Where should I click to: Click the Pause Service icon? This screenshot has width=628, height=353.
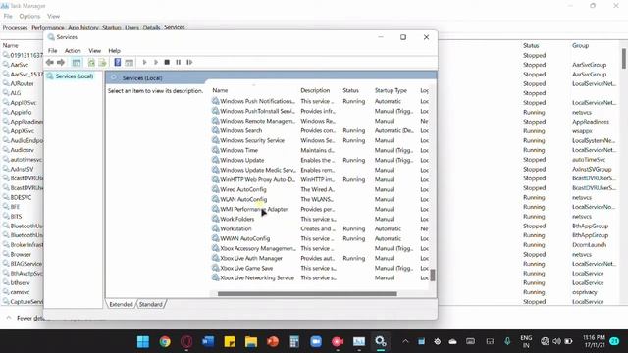pos(179,62)
